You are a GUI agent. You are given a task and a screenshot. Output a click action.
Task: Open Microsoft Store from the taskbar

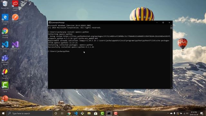pos(96,113)
